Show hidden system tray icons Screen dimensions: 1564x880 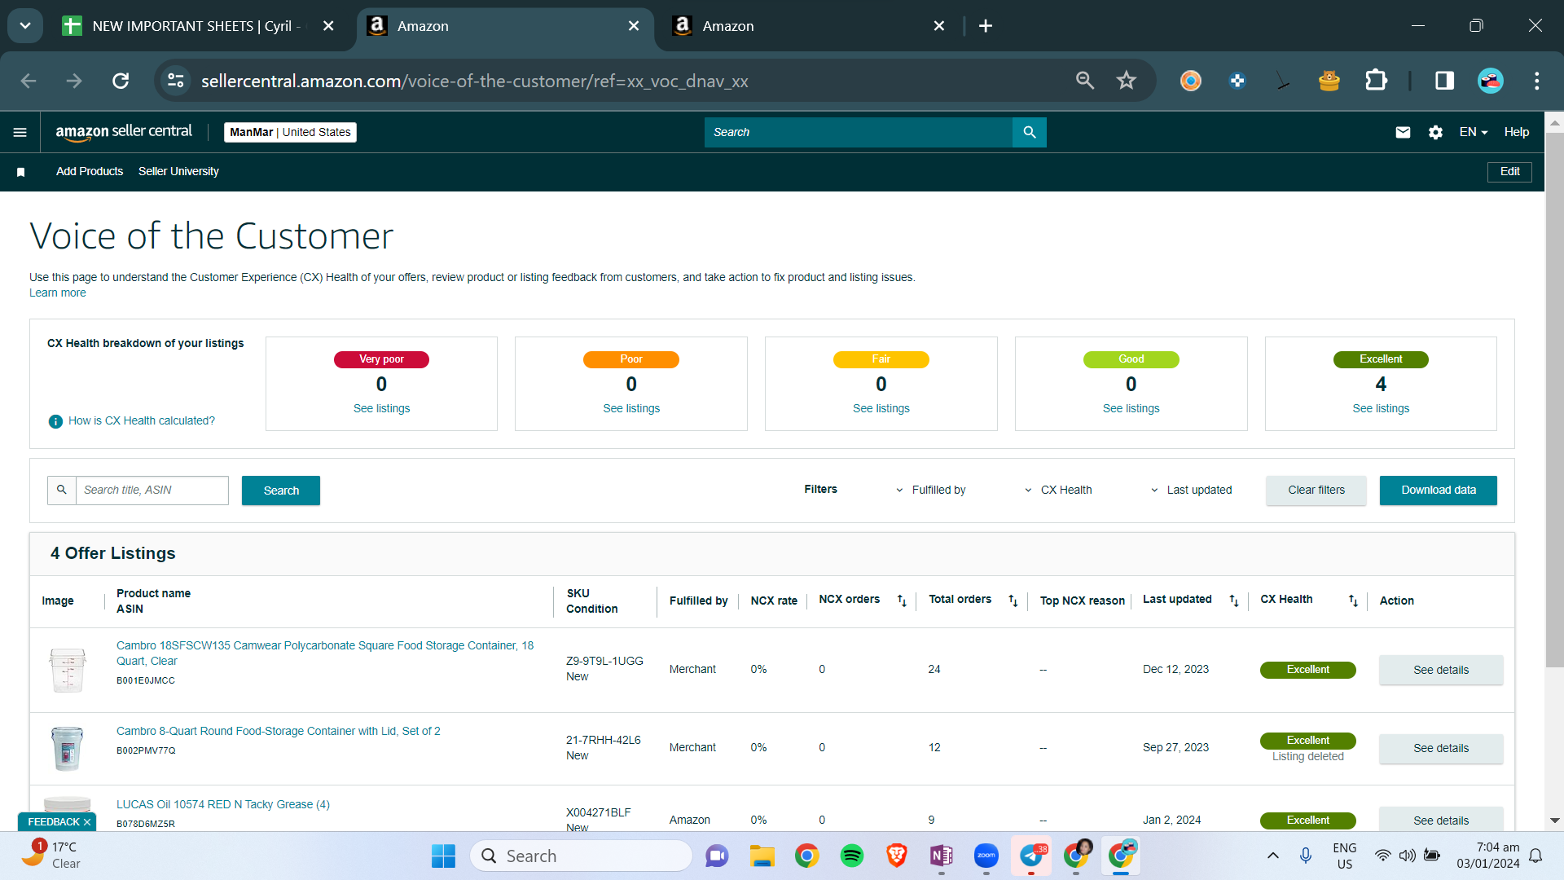coord(1273,856)
